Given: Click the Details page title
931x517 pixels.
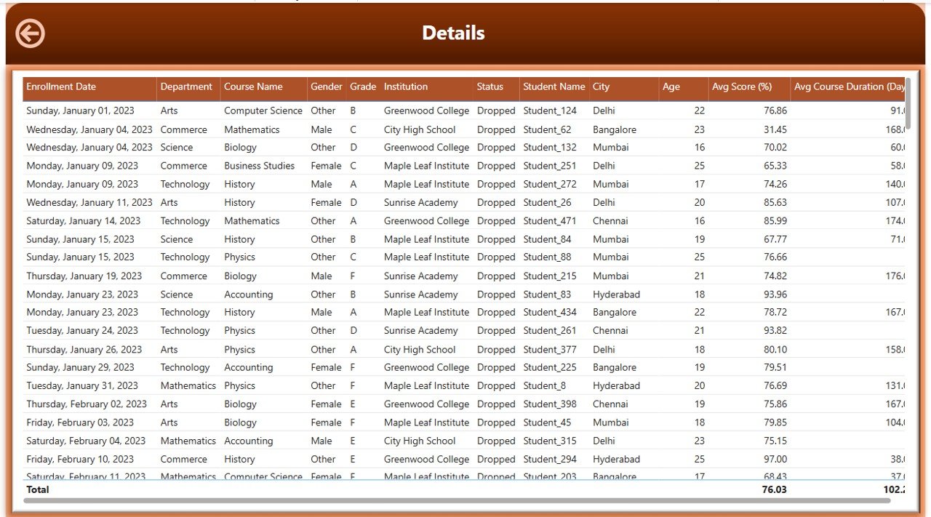Looking at the screenshot, I should coord(453,33).
